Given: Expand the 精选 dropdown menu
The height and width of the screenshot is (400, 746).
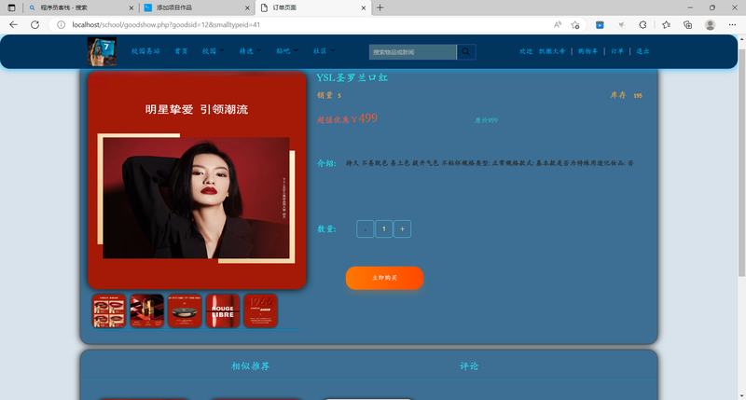Looking at the screenshot, I should pyautogui.click(x=250, y=51).
